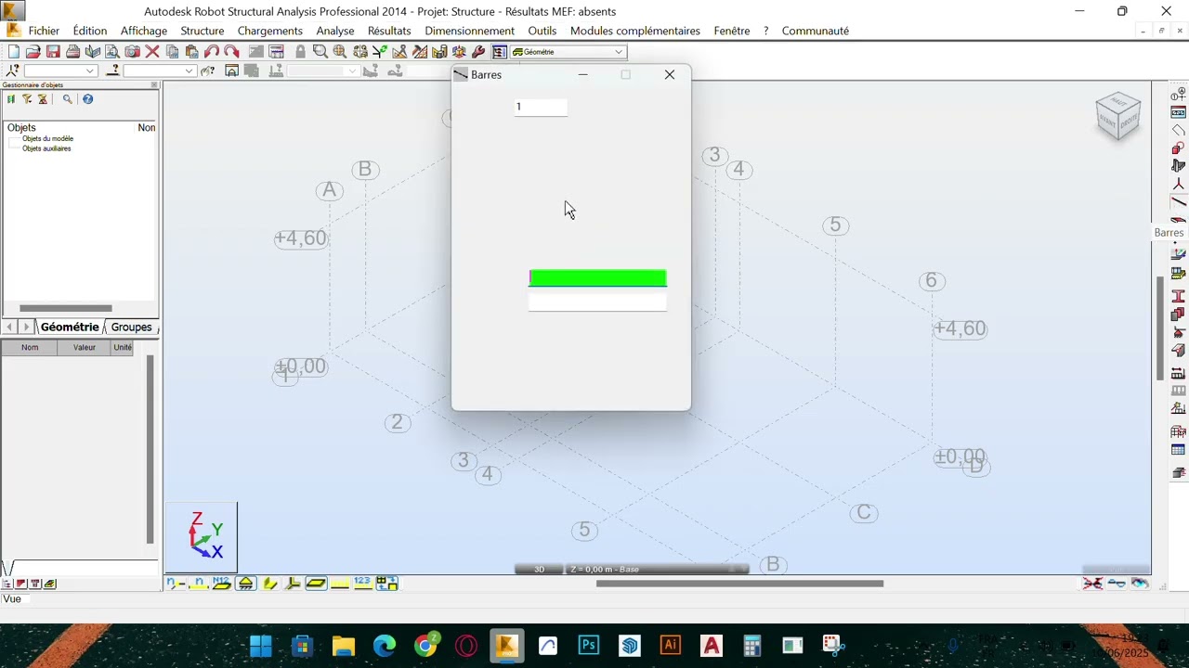The image size is (1189, 668).
Task: Open Illustrator from the taskbar
Action: pyautogui.click(x=671, y=645)
